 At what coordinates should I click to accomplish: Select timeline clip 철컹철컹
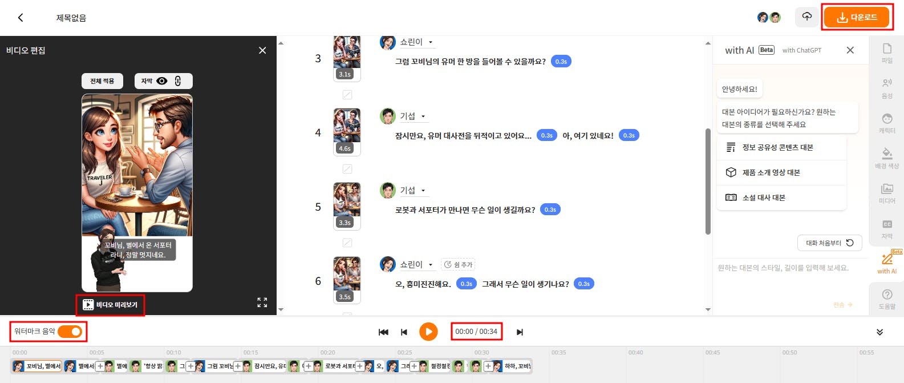pyautogui.click(x=435, y=366)
